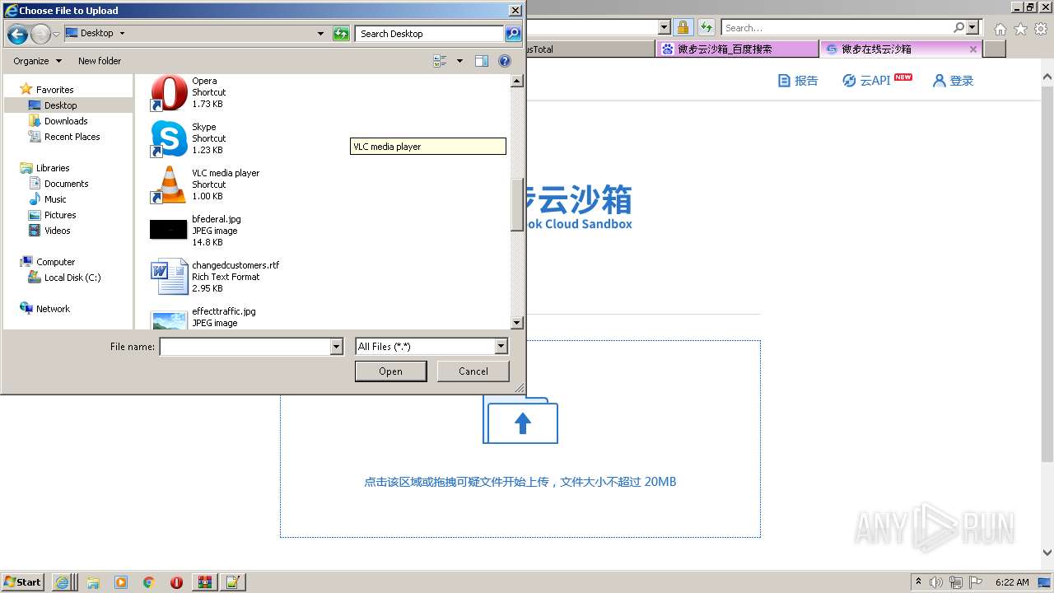Click the IE search magnifier icon
Image resolution: width=1054 pixels, height=593 pixels.
pyautogui.click(x=958, y=27)
